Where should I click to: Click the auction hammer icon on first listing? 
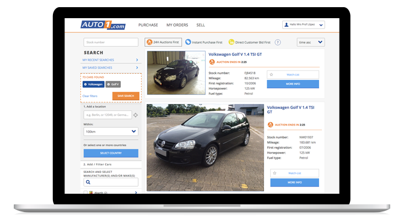[x=212, y=62]
